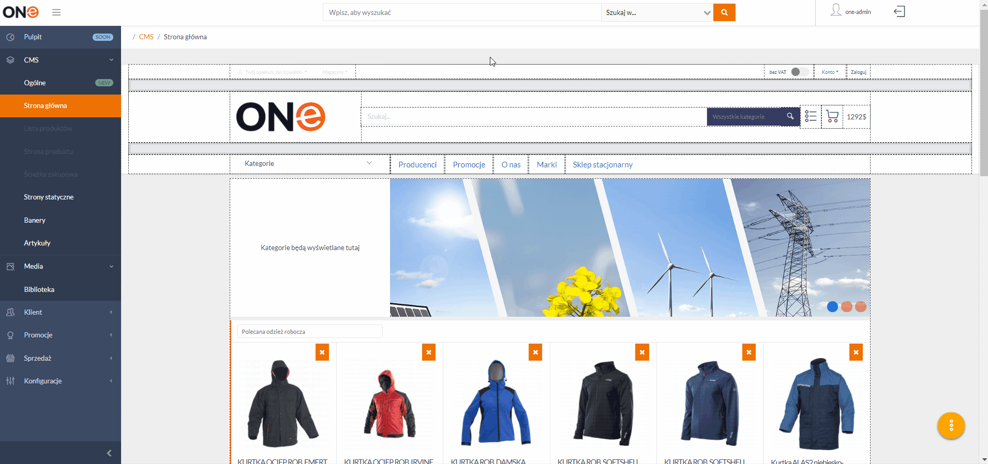Image resolution: width=988 pixels, height=464 pixels.
Task: Click the orange search button in top bar
Action: click(724, 12)
